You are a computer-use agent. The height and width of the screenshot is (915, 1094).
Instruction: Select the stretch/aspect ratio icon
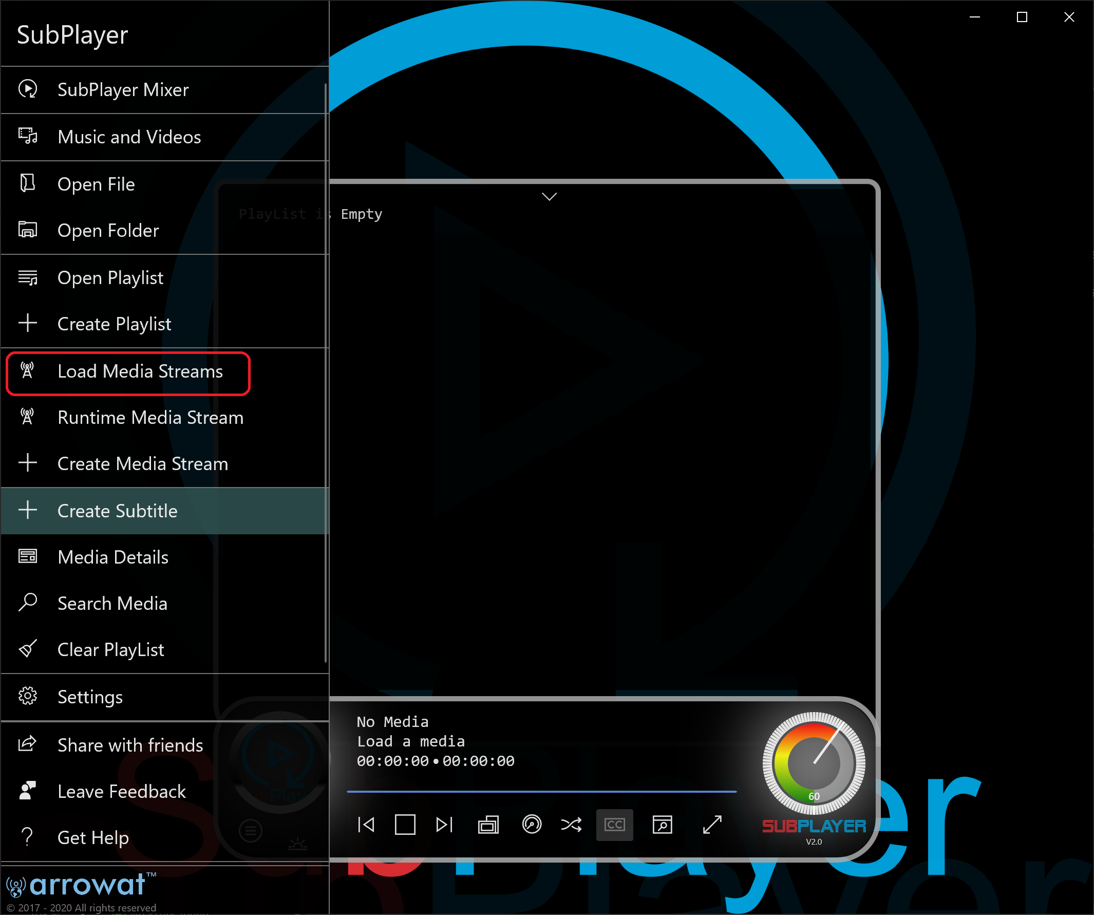(x=488, y=825)
